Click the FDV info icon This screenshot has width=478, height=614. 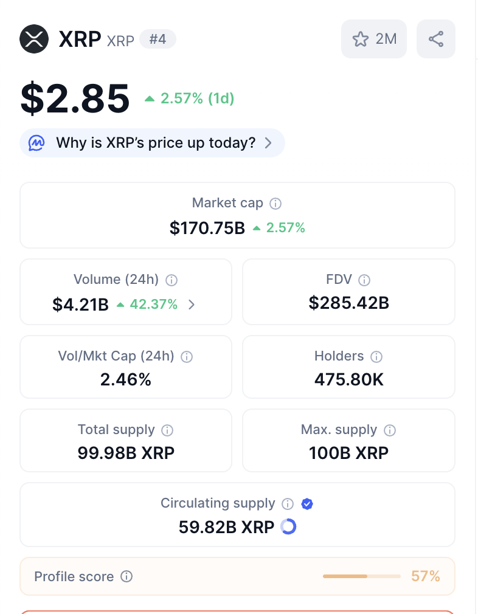pos(364,280)
